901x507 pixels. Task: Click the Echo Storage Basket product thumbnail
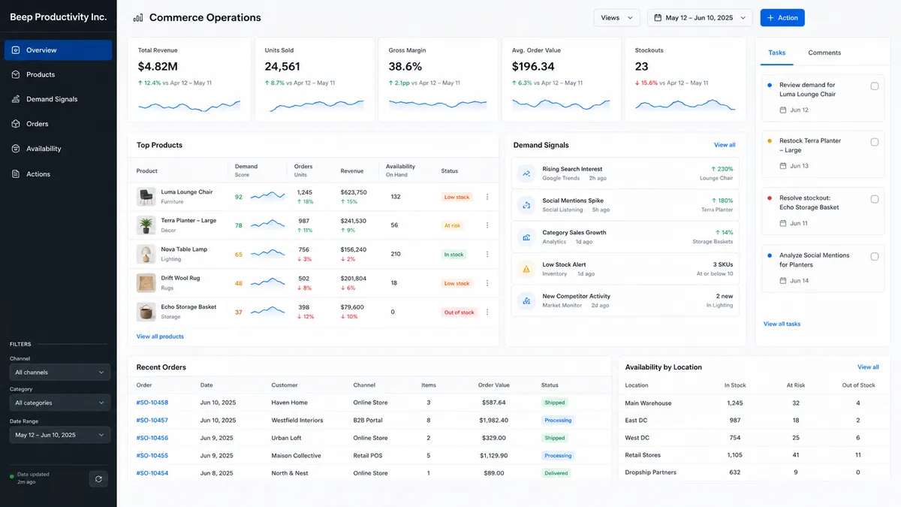tap(146, 312)
